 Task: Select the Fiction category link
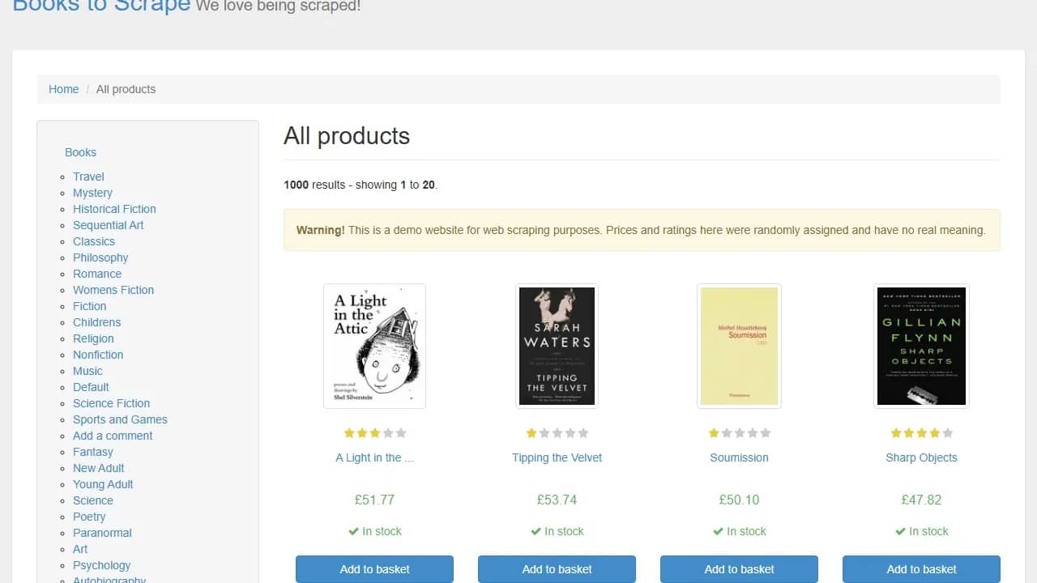pyautogui.click(x=89, y=306)
